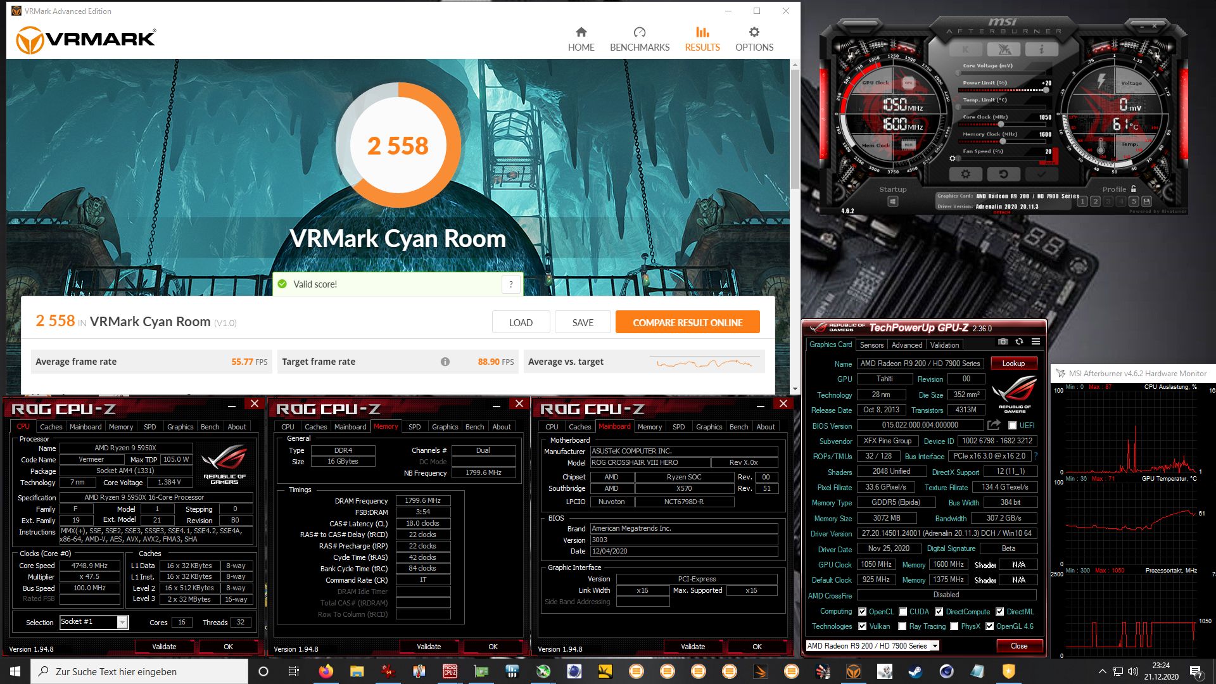This screenshot has height=684, width=1216.
Task: Click the Windows Start button
Action: [15, 671]
